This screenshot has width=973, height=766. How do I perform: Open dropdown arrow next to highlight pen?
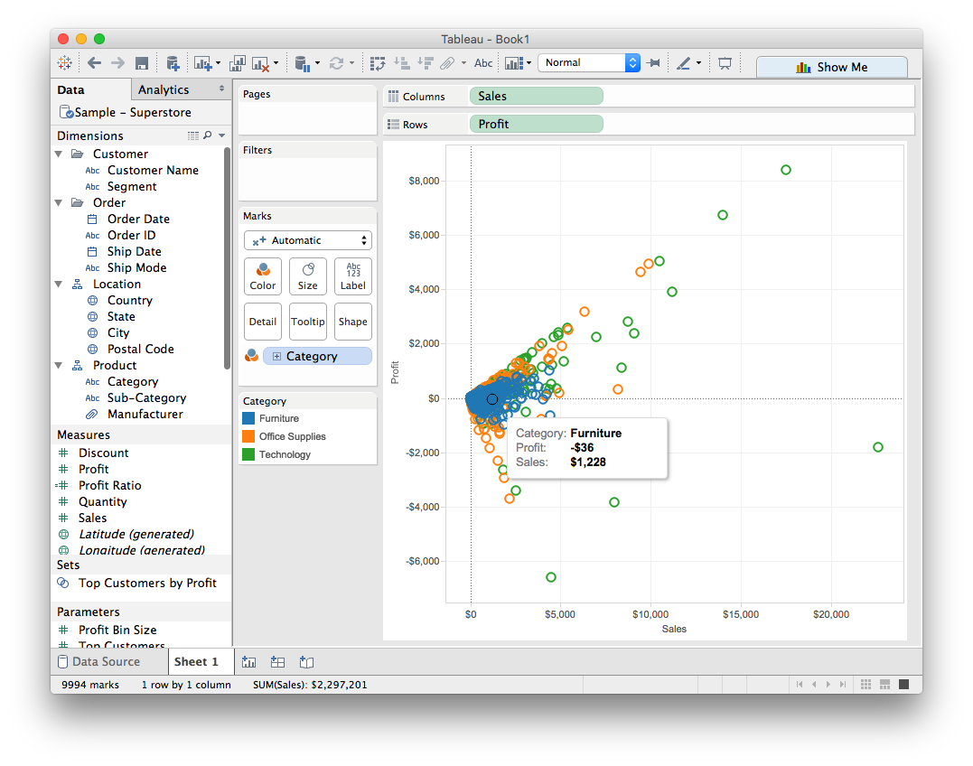698,63
